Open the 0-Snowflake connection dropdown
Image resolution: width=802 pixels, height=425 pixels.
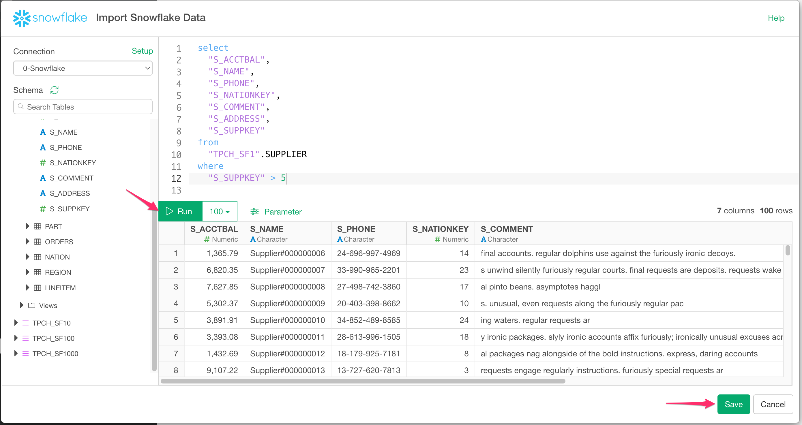[83, 68]
